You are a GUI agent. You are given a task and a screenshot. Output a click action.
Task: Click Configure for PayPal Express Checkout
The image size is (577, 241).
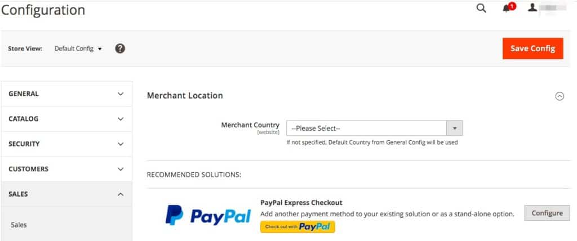(547, 213)
